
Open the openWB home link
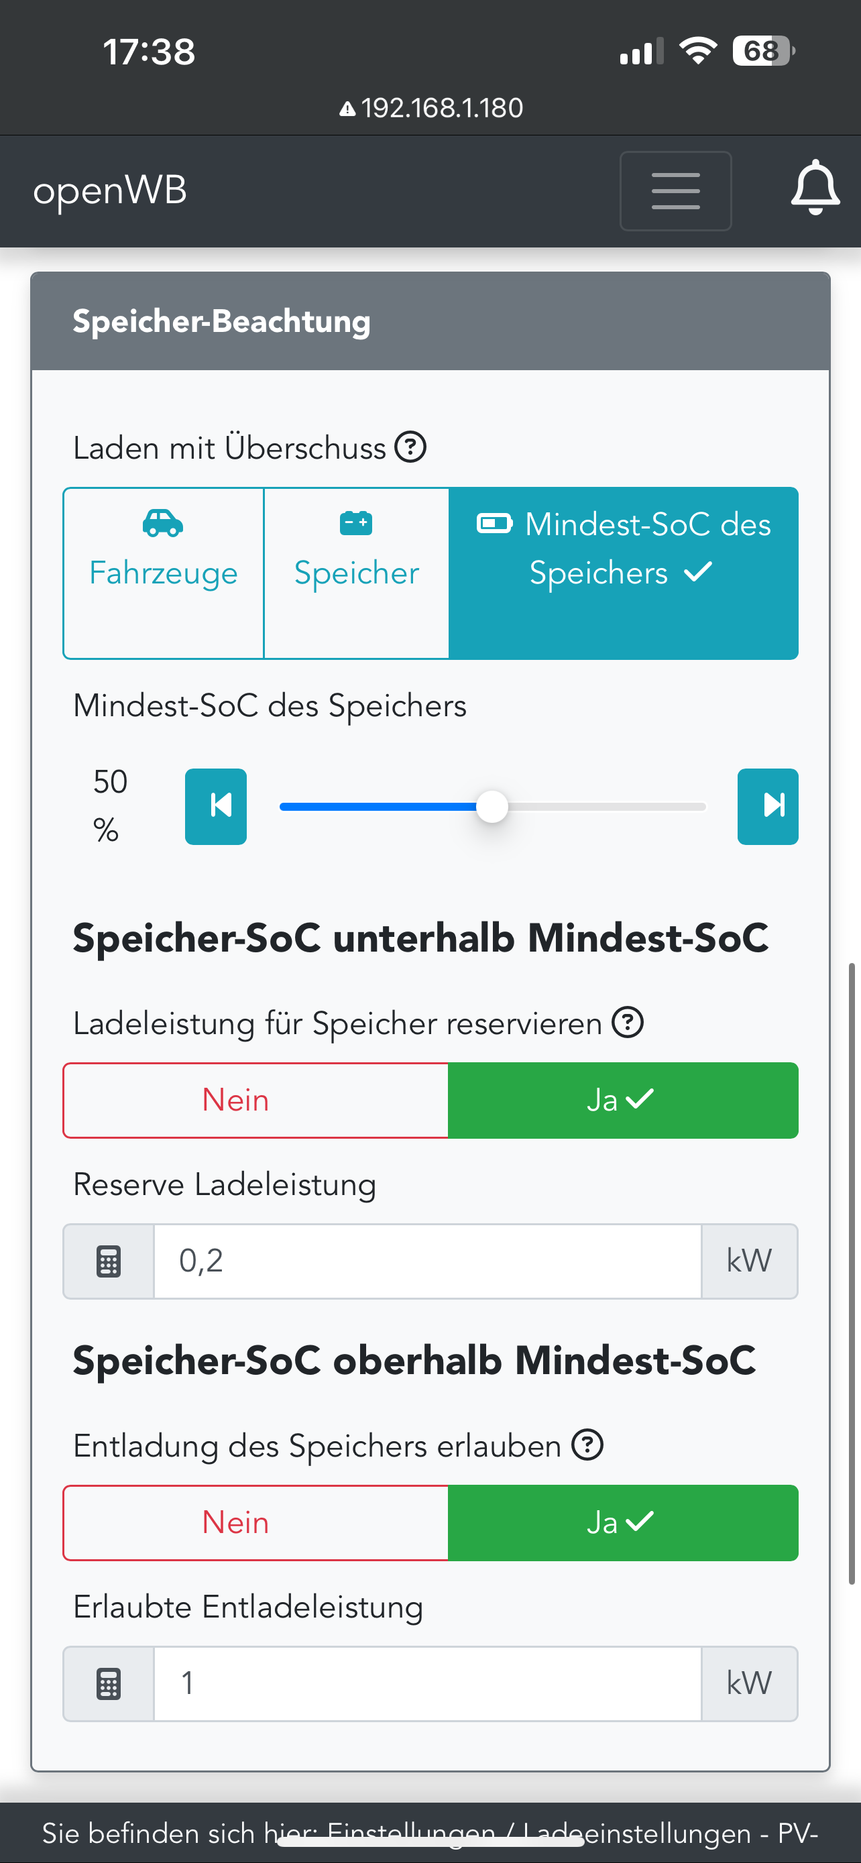(110, 191)
